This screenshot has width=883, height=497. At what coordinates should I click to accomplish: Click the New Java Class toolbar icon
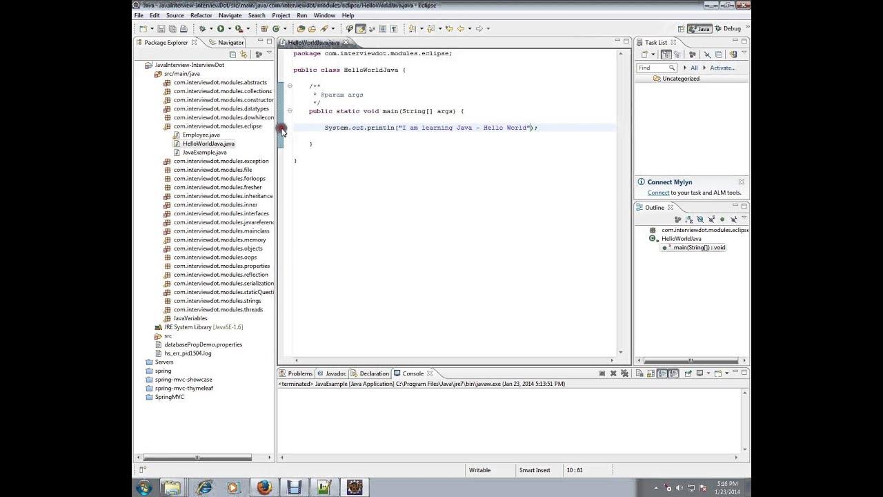[276, 28]
